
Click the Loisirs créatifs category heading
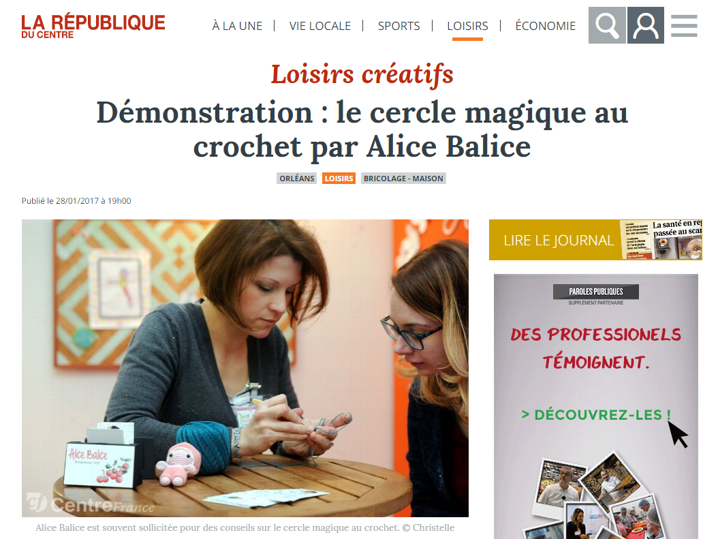point(362,75)
